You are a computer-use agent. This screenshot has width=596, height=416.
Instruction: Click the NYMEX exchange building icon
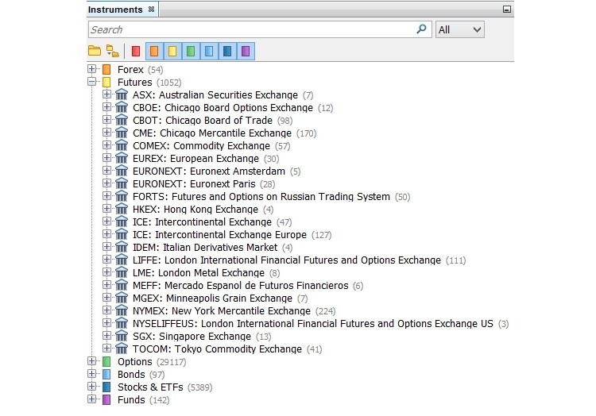[122, 310]
